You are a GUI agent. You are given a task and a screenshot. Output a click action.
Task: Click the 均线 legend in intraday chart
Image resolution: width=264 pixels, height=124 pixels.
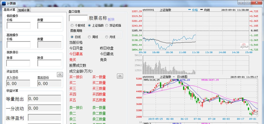[x=205, y=10]
